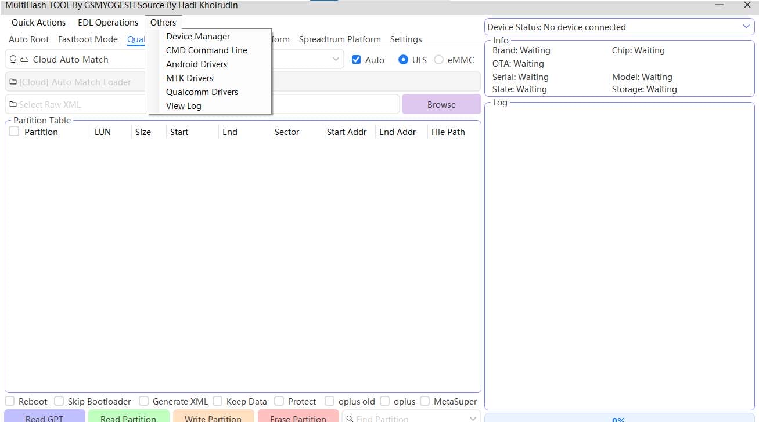Image resolution: width=759 pixels, height=422 pixels.
Task: Switch to the Spreadtrum Platform tab
Action: pos(340,39)
